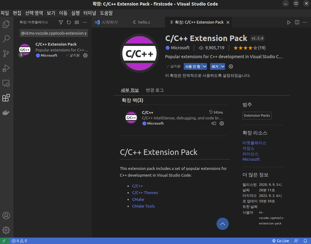Image resolution: width=311 pixels, height=244 pixels.
Task: Expand the 사용 안 함 dropdown arrow
Action: coord(205,66)
